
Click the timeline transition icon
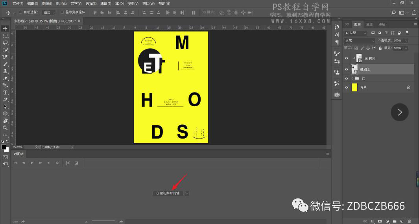coord(76,163)
